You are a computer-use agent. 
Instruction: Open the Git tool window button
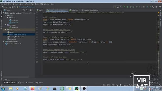click(x=21, y=83)
